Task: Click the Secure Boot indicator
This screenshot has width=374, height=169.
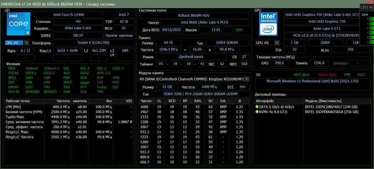Action: [327, 75]
